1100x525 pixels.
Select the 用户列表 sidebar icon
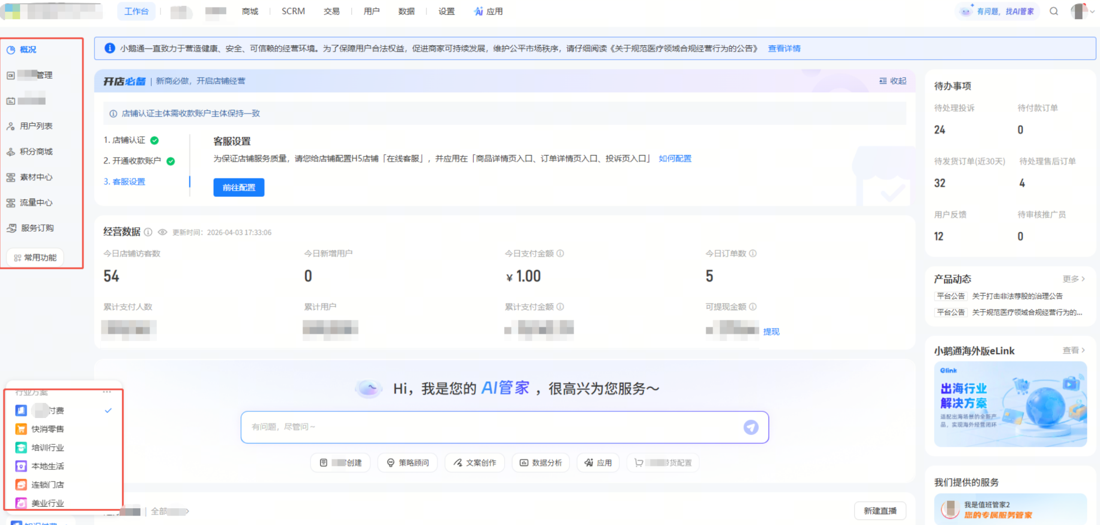pos(10,126)
